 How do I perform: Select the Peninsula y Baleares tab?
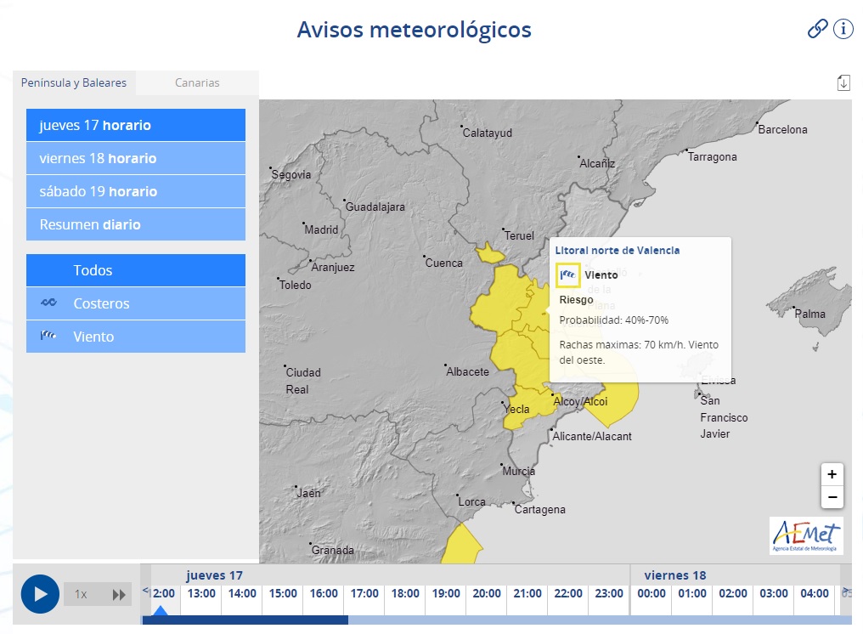coord(73,82)
